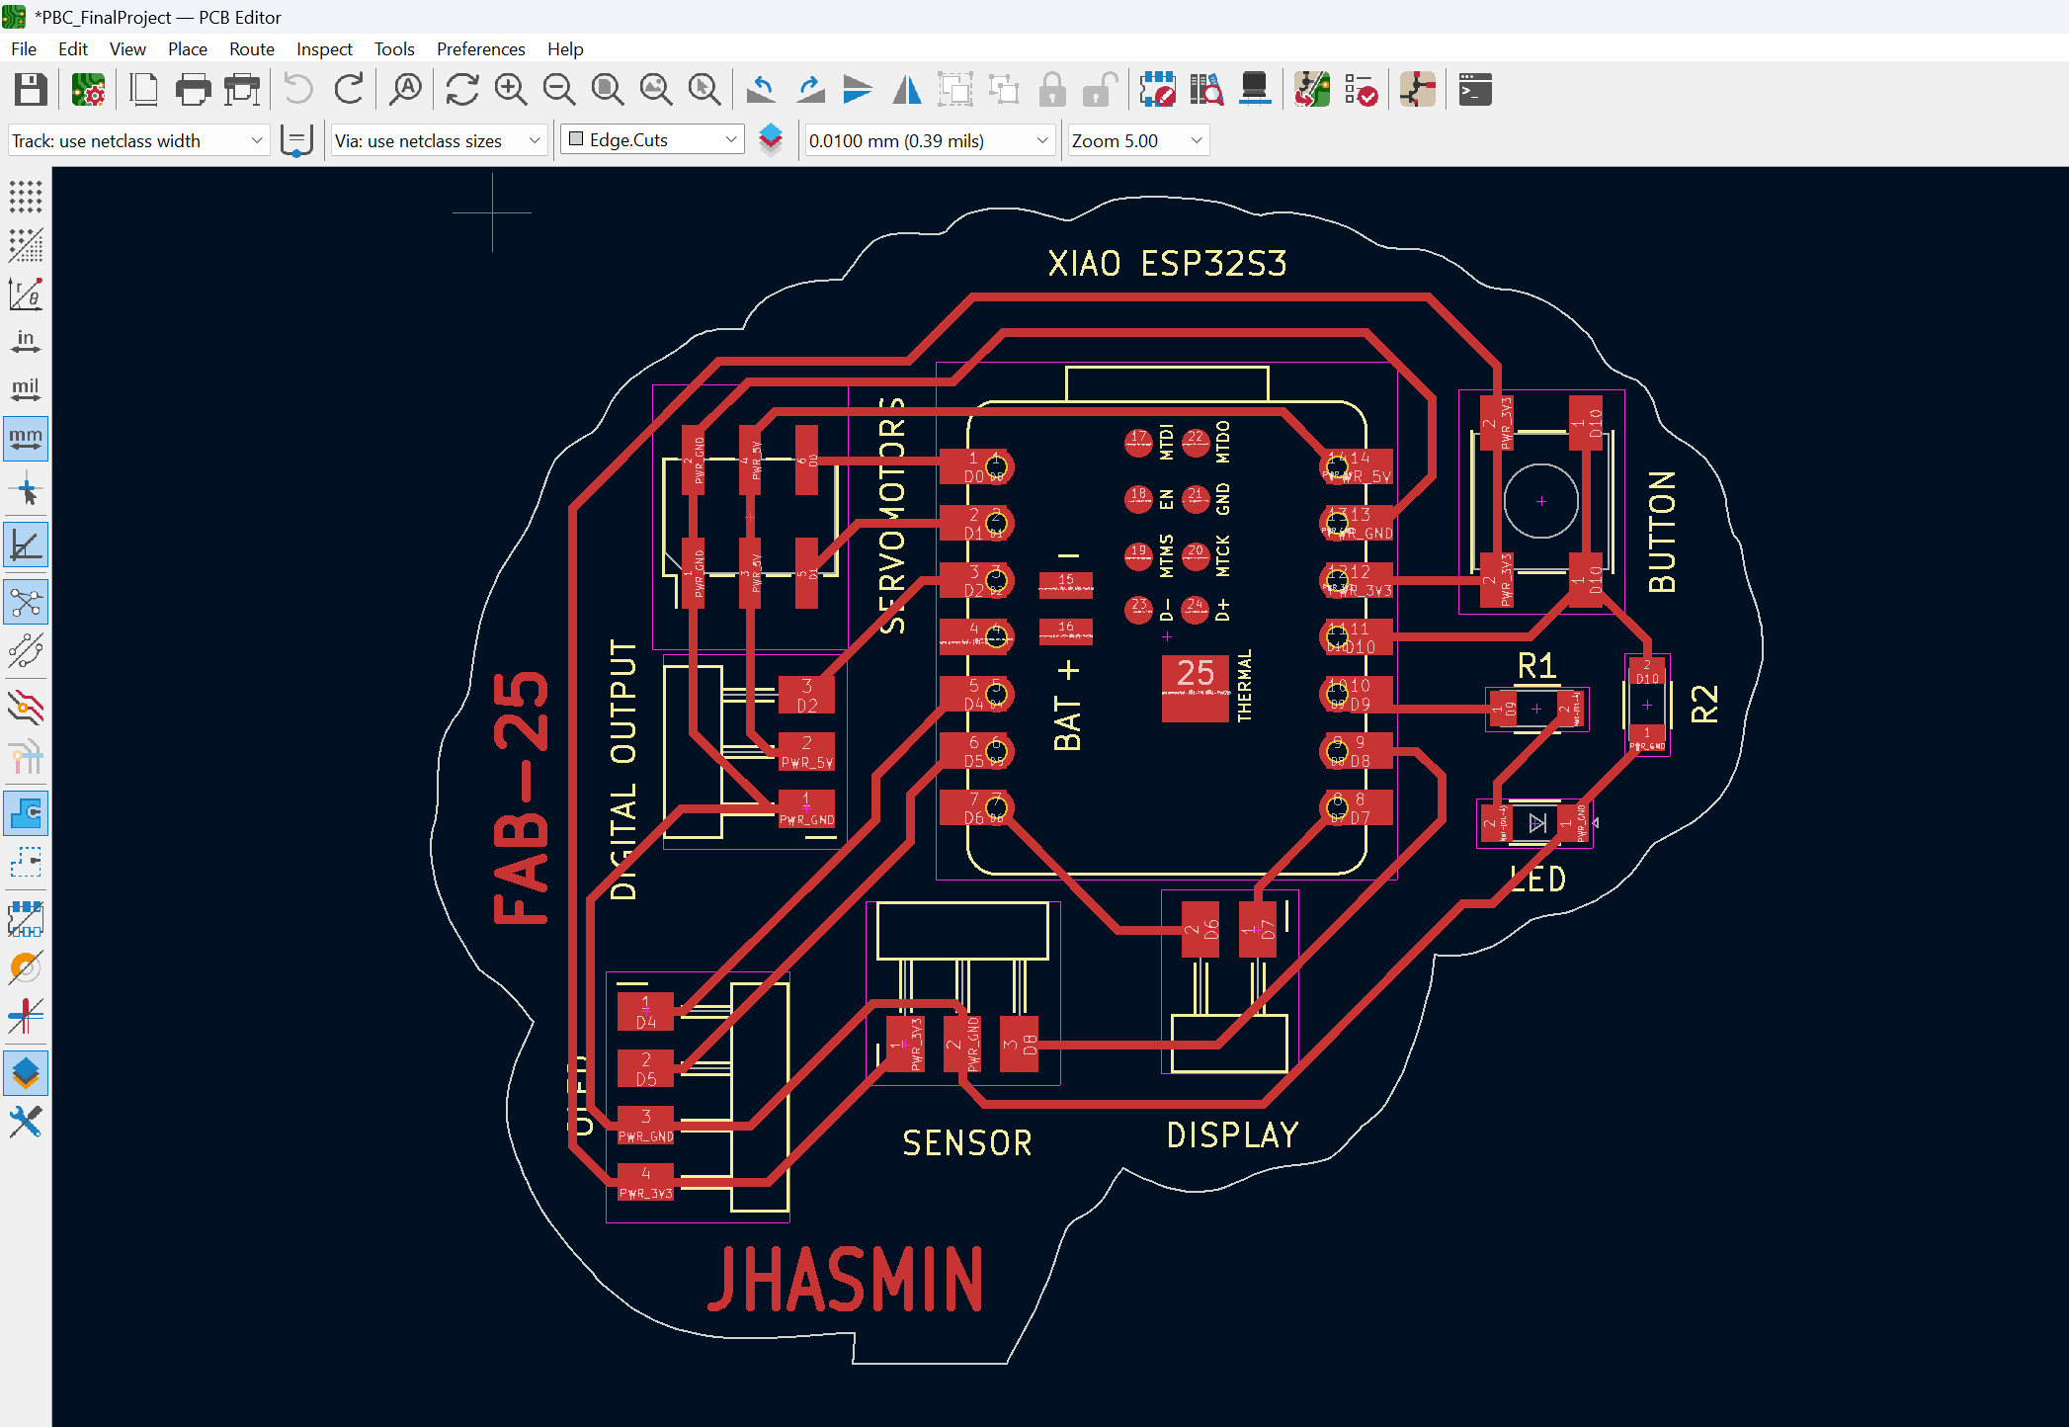Click the Undo arrow button
The image size is (2069, 1427).
(x=297, y=90)
